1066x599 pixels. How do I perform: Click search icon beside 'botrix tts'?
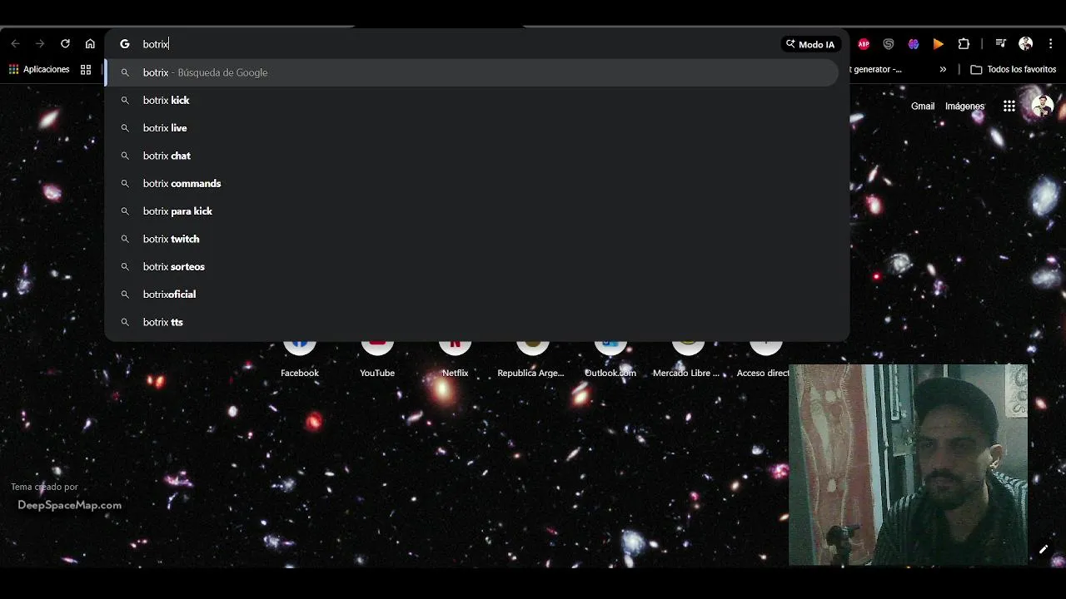click(125, 322)
